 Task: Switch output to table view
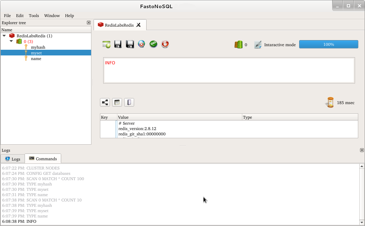pyautogui.click(x=117, y=102)
